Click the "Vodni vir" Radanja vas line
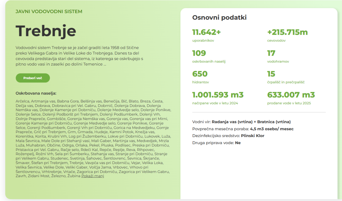342x201 pixels. click(241, 122)
